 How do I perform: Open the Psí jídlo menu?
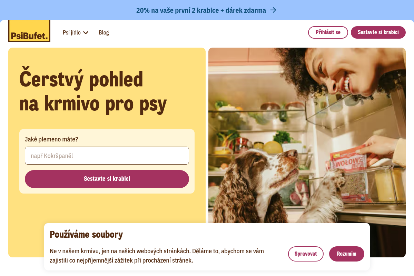76,32
